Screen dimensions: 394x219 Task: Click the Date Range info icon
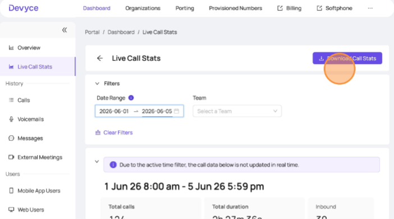pyautogui.click(x=131, y=98)
